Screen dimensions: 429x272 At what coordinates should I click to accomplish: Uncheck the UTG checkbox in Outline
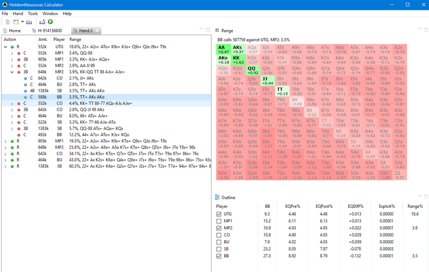(219, 214)
